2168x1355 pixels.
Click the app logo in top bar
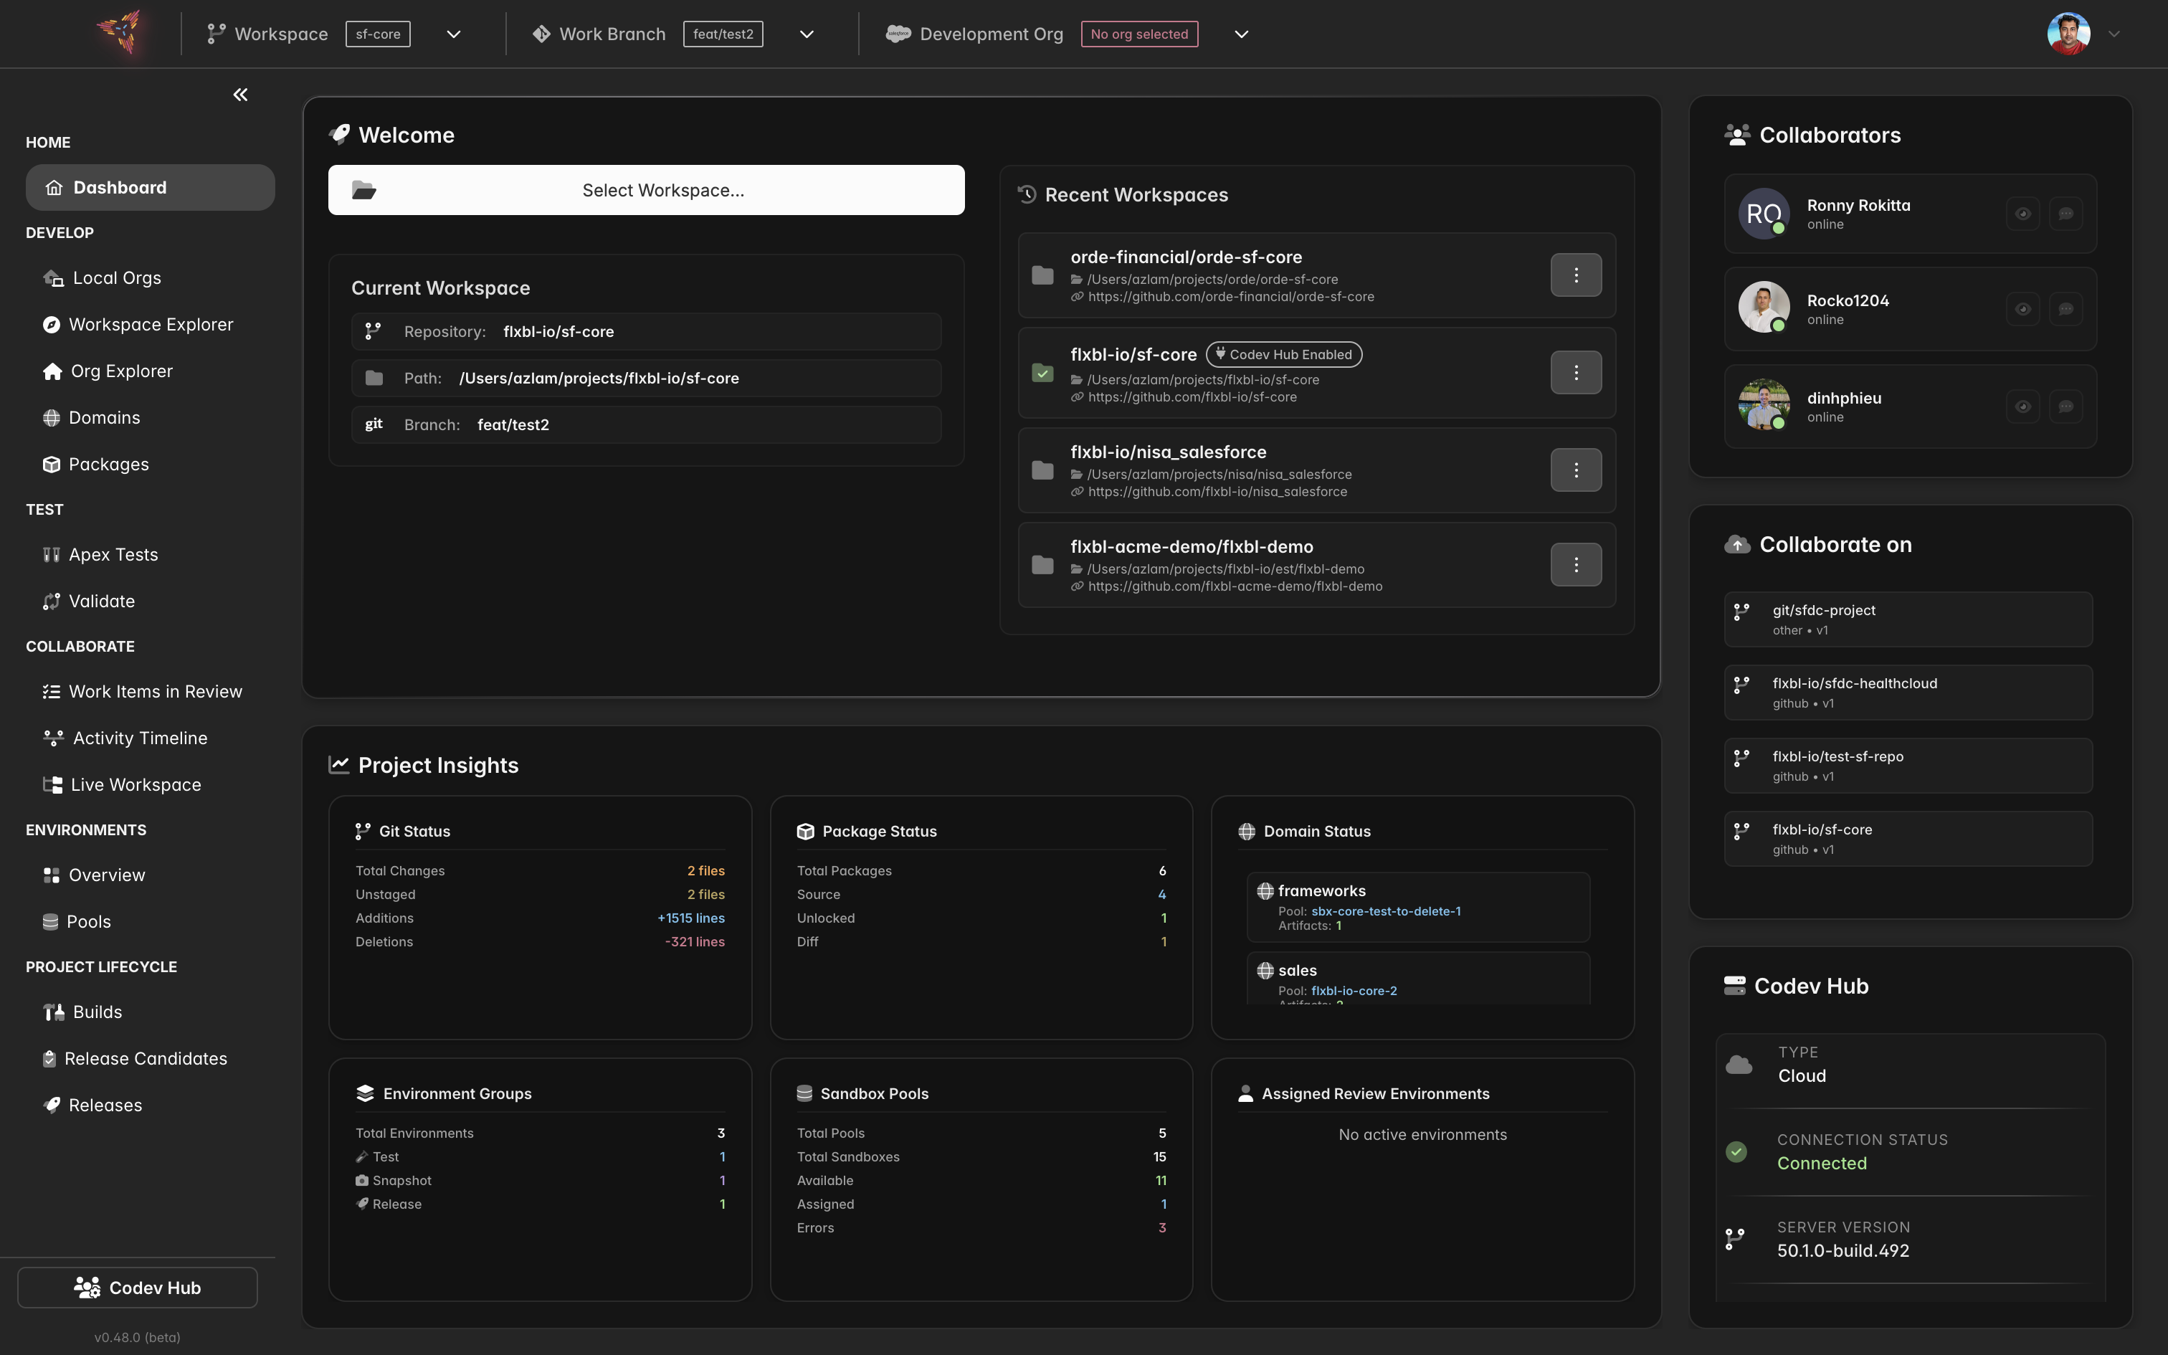pos(121,33)
